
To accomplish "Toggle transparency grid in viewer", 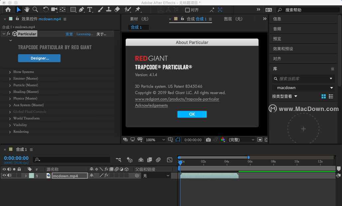I will coord(266,140).
